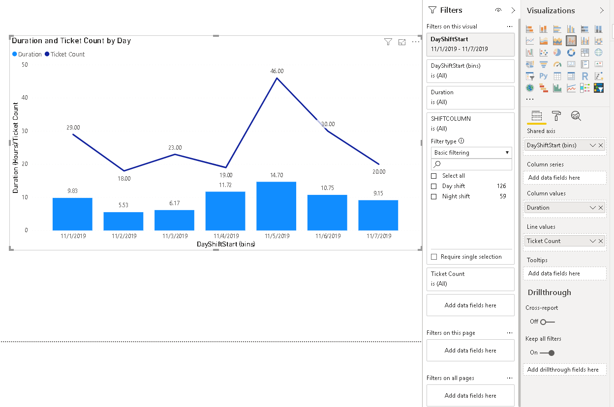Remove Ticket Count from Line values

point(601,241)
